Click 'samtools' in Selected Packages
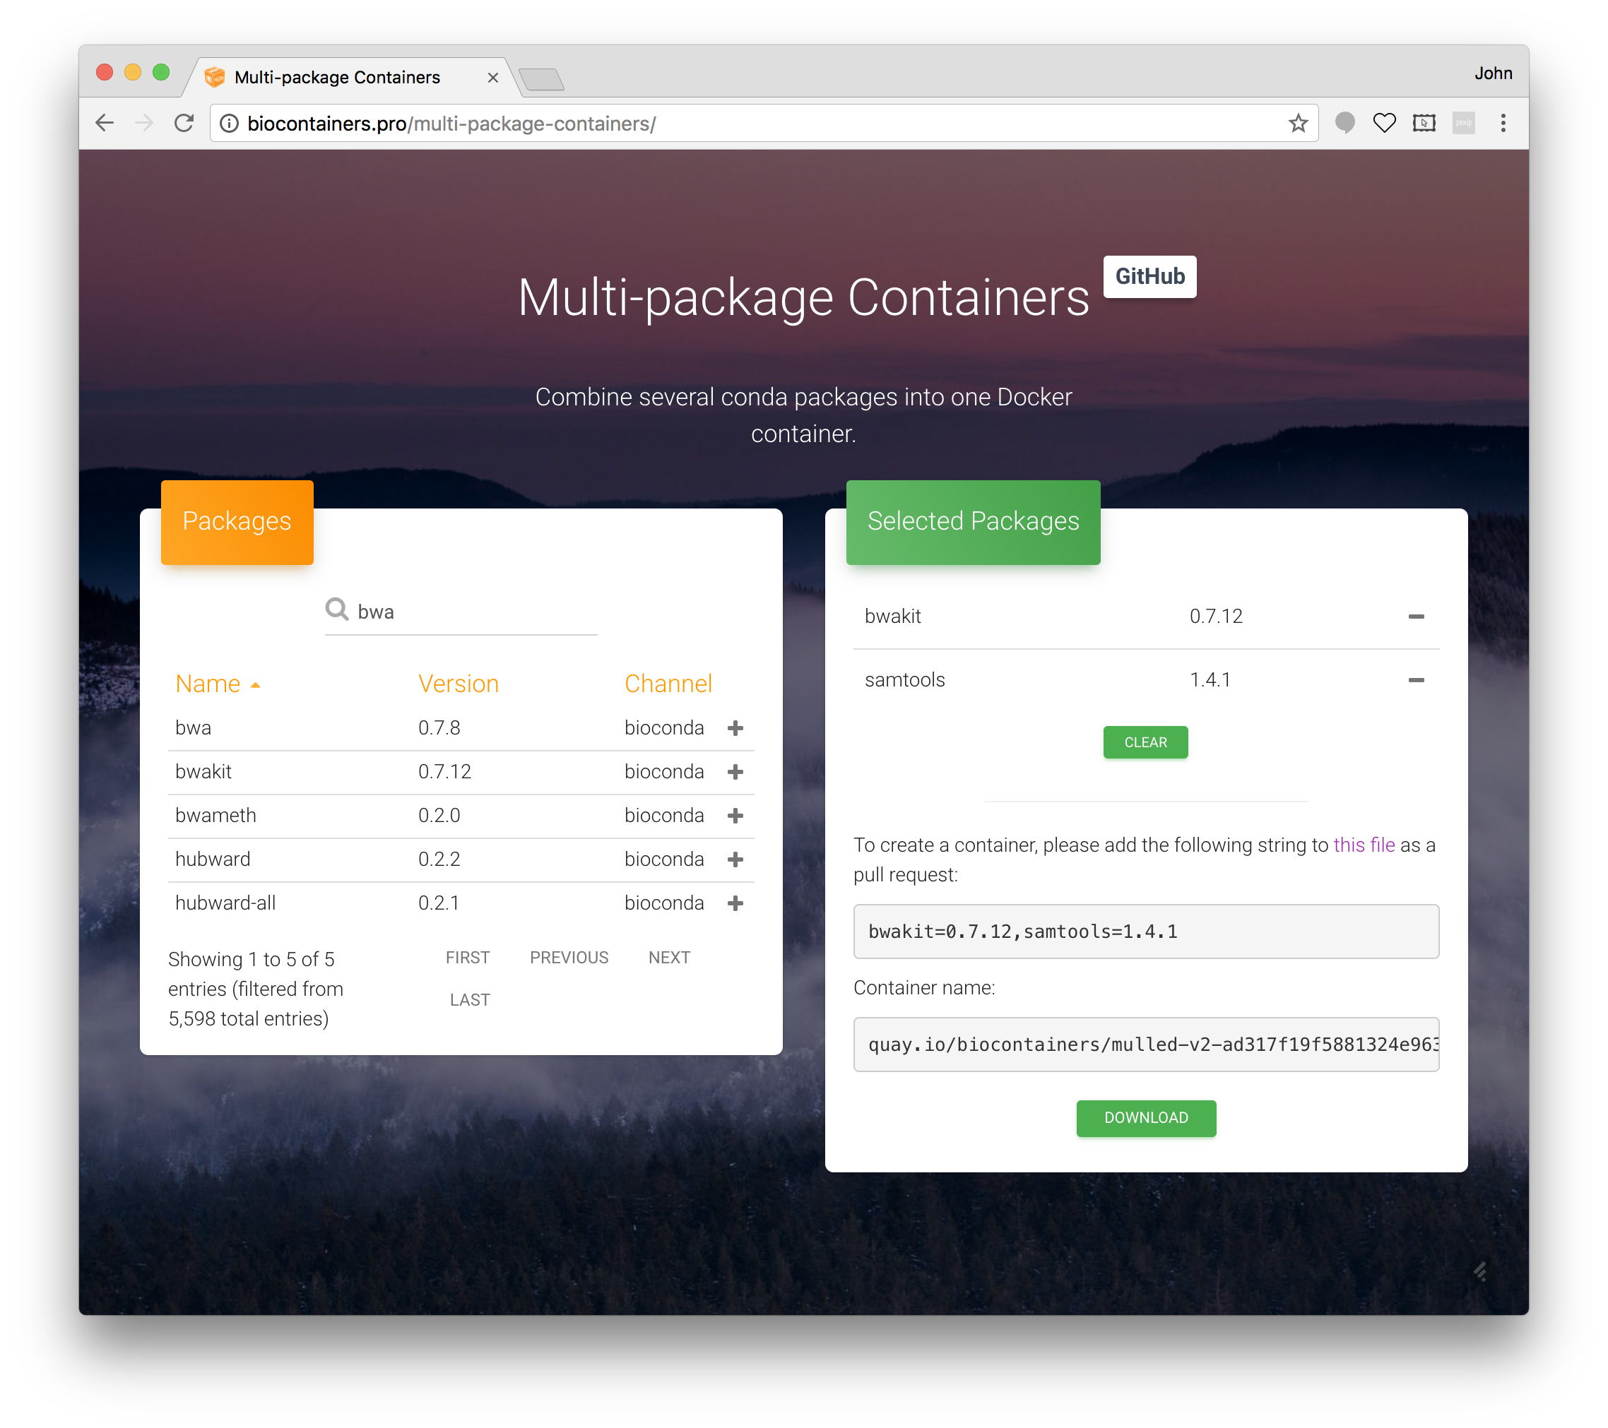Viewport: 1608px width, 1428px height. (x=905, y=679)
